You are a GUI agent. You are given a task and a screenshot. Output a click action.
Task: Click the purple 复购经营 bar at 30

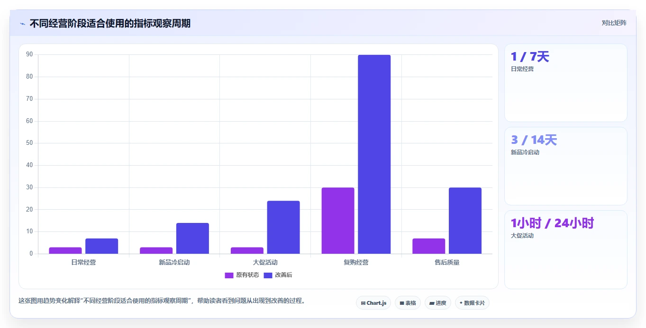[x=338, y=221]
